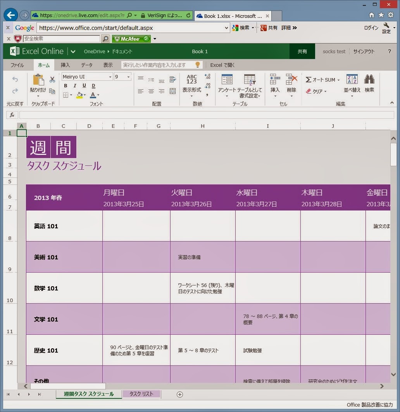Click the Cut scissors icon
Image resolution: width=400 pixels, height=412 pixels.
pos(52,79)
